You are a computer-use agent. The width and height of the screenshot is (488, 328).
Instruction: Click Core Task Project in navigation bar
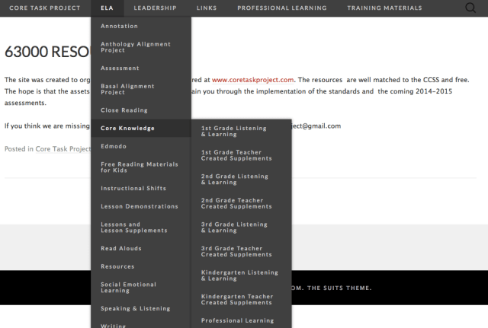[44, 8]
